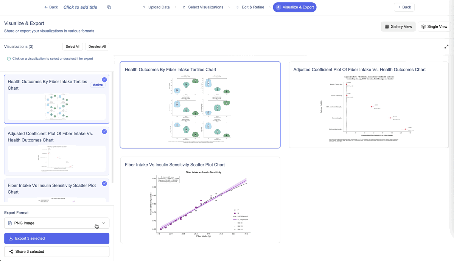454x261 pixels.
Task: Deselect the Adjusted Coefficient Plot chart checkmark
Action: 104,132
